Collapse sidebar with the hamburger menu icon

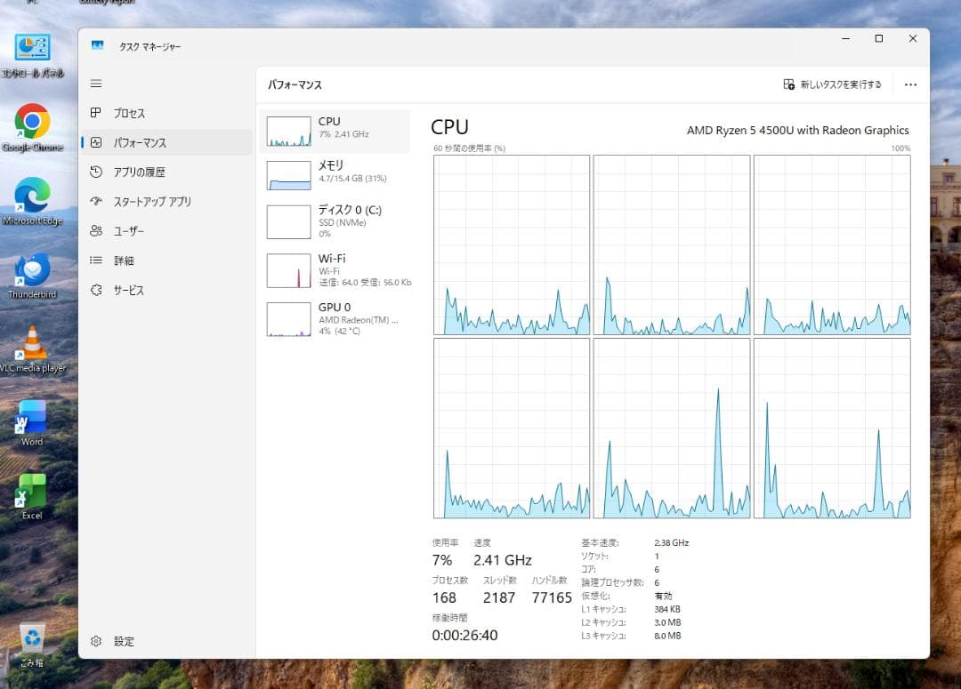coord(96,83)
